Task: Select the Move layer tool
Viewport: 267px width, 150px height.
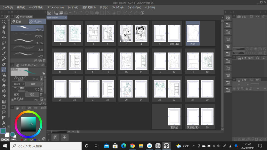Action: coord(4,37)
